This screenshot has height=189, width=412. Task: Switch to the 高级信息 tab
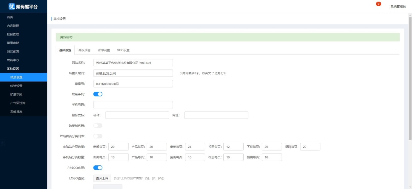point(84,50)
